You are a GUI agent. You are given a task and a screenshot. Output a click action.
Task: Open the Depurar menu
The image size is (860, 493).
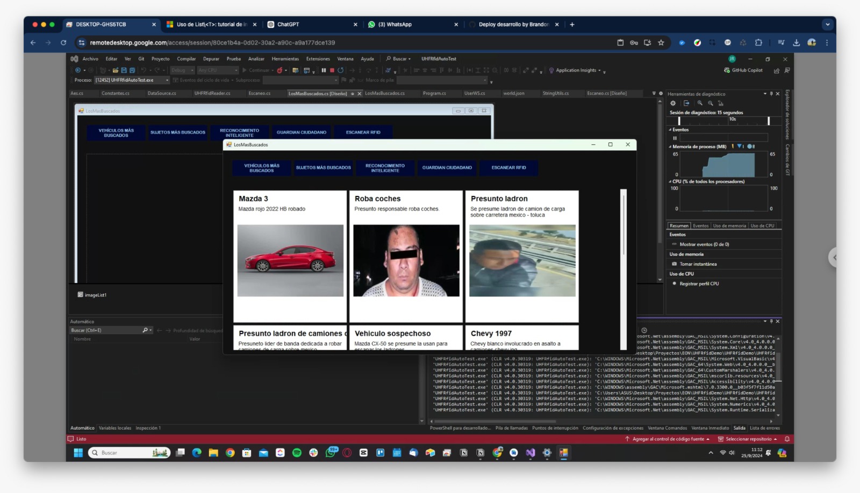pyautogui.click(x=211, y=59)
